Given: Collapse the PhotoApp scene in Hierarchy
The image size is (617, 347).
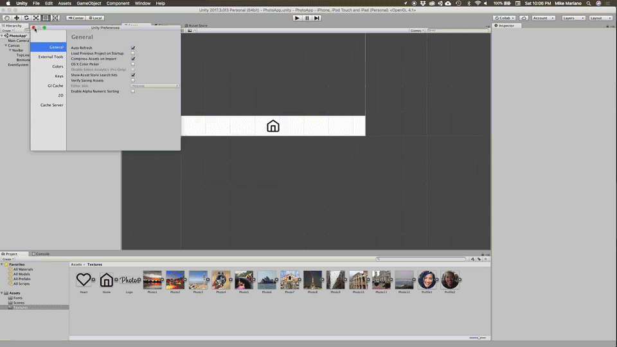Looking at the screenshot, I should [x=2, y=35].
